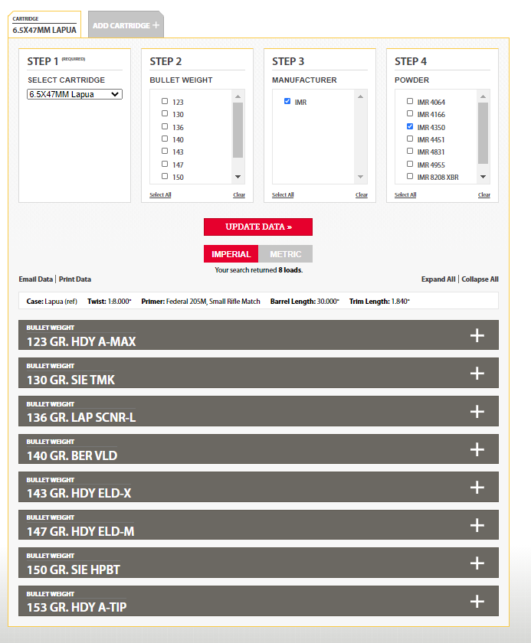Click the Print Data link
This screenshot has height=643, width=531.
(74, 279)
